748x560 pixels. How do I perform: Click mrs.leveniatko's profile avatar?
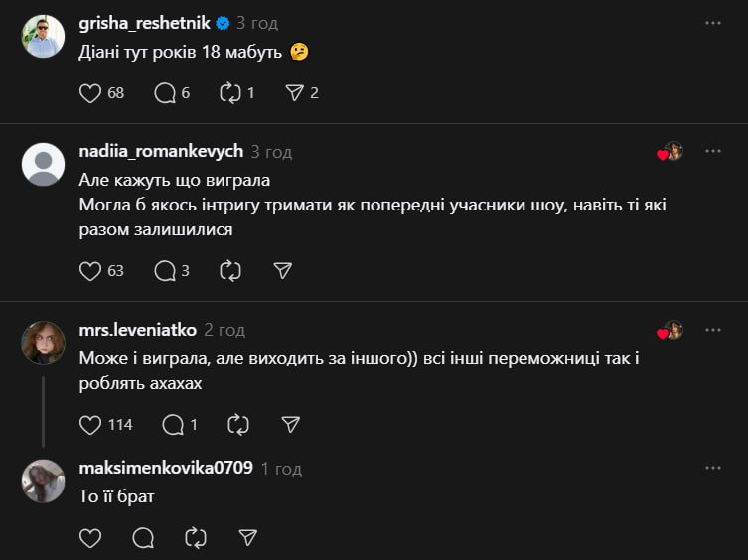[43, 343]
